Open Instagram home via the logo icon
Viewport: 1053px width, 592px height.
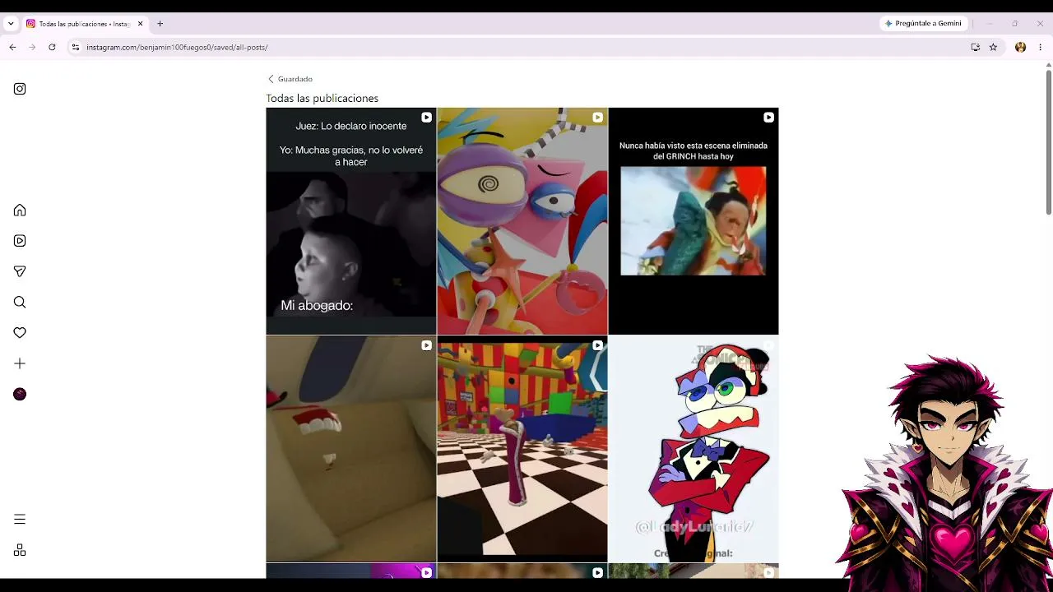tap(20, 89)
